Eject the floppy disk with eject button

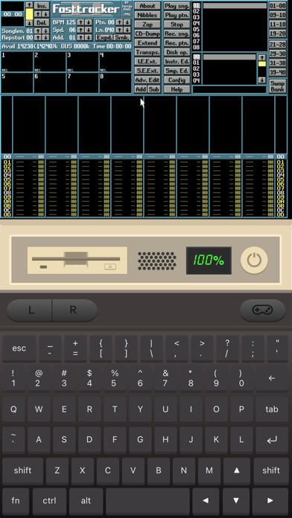[110, 266]
